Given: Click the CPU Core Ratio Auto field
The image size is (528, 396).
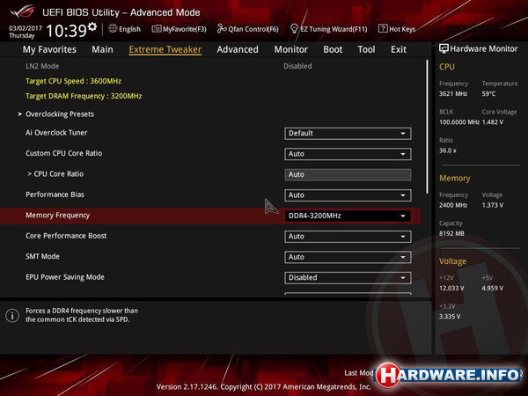Looking at the screenshot, I should click(348, 174).
